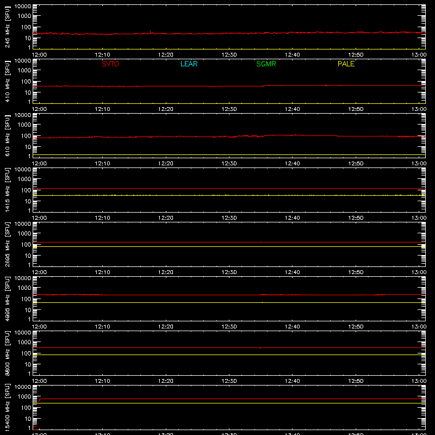The height and width of the screenshot is (435, 435).
Task: Click the 1000 y-tick of the 410 MHz panel
Action: point(24,71)
